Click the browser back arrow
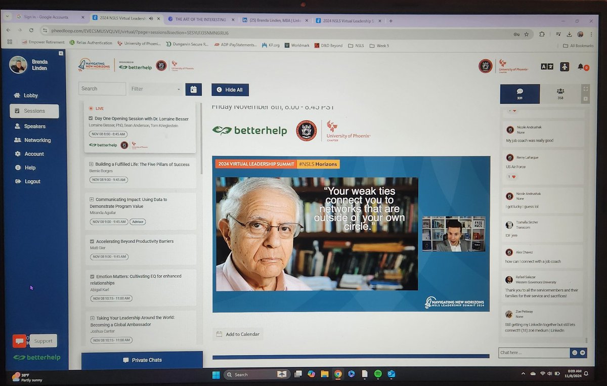 tap(8, 30)
